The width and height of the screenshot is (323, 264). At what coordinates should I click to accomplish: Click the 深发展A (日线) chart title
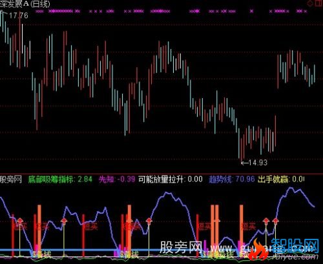coord(25,4)
